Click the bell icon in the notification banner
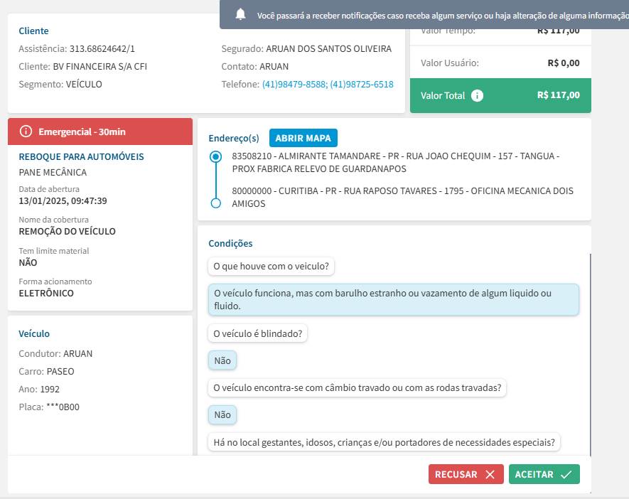The width and height of the screenshot is (629, 499). (241, 14)
